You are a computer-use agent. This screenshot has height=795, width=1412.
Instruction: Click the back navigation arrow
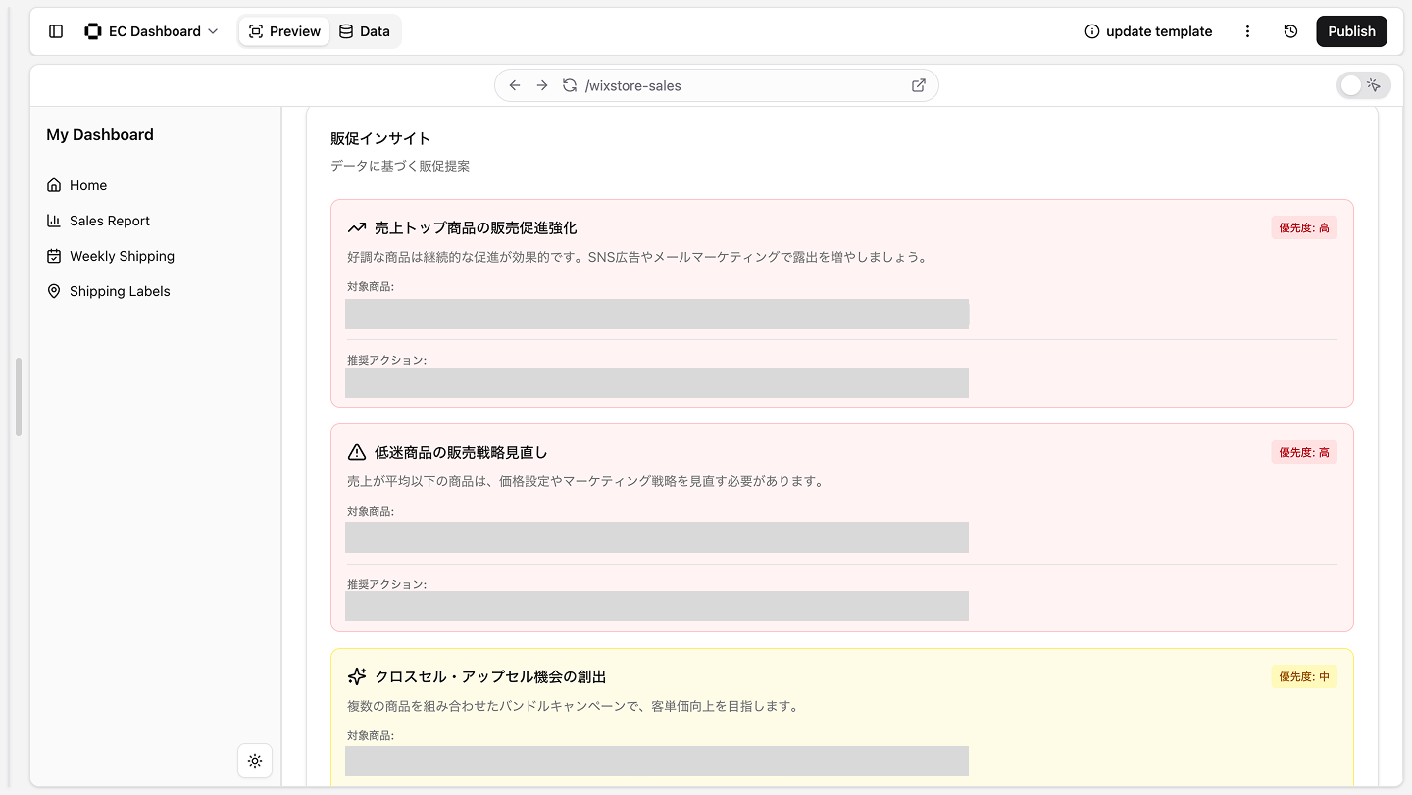[x=514, y=85]
